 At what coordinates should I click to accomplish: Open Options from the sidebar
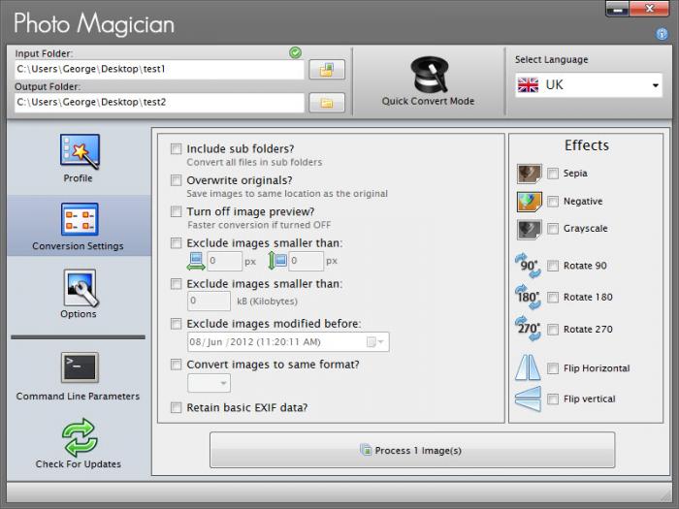pos(79,288)
